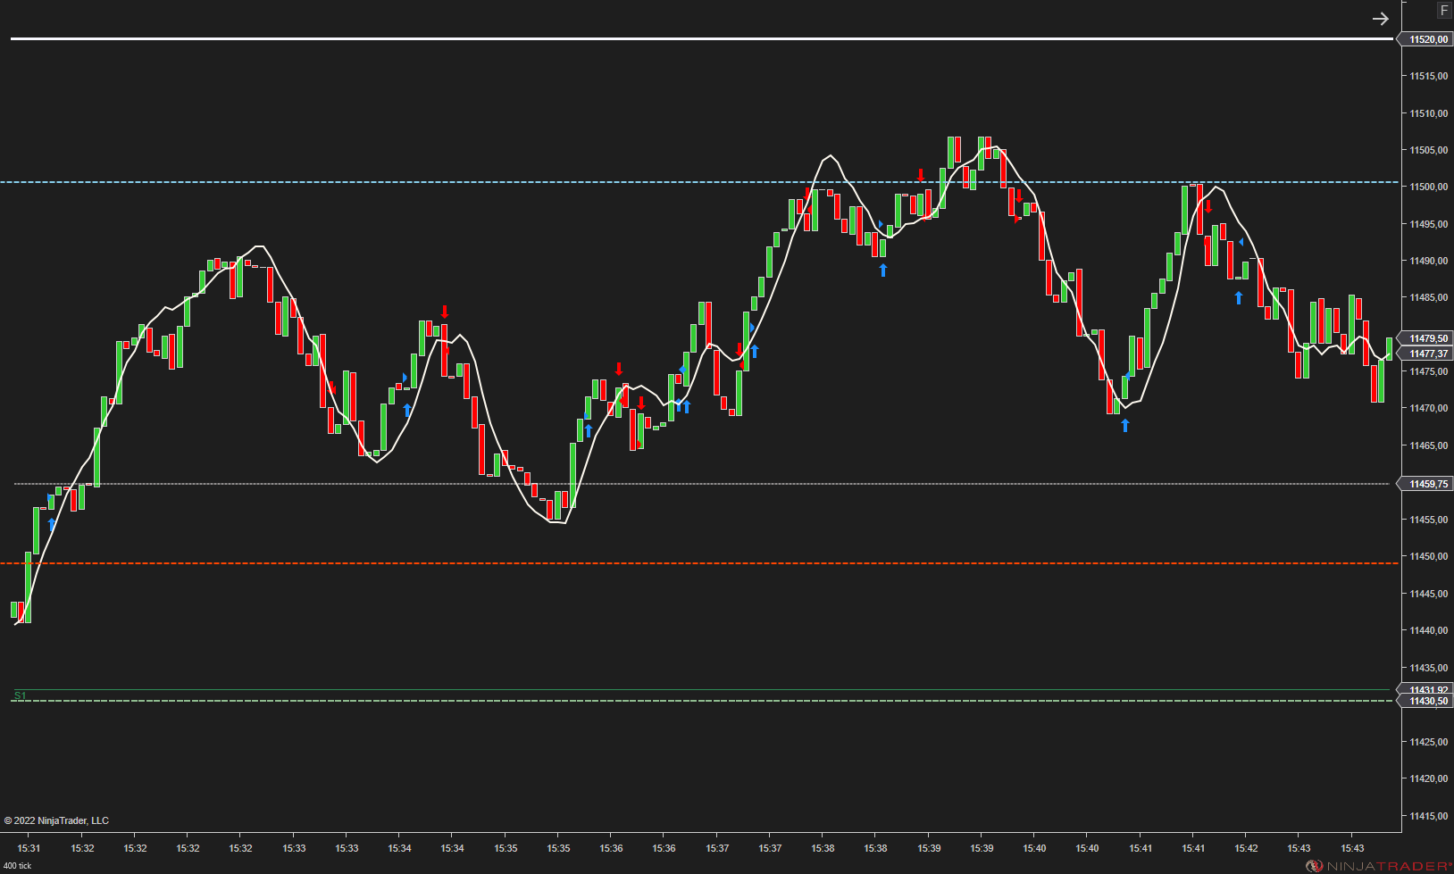The height and width of the screenshot is (874, 1454).
Task: Click the 2022 NinjaTrader, LLC copyright text
Action: coord(56,820)
